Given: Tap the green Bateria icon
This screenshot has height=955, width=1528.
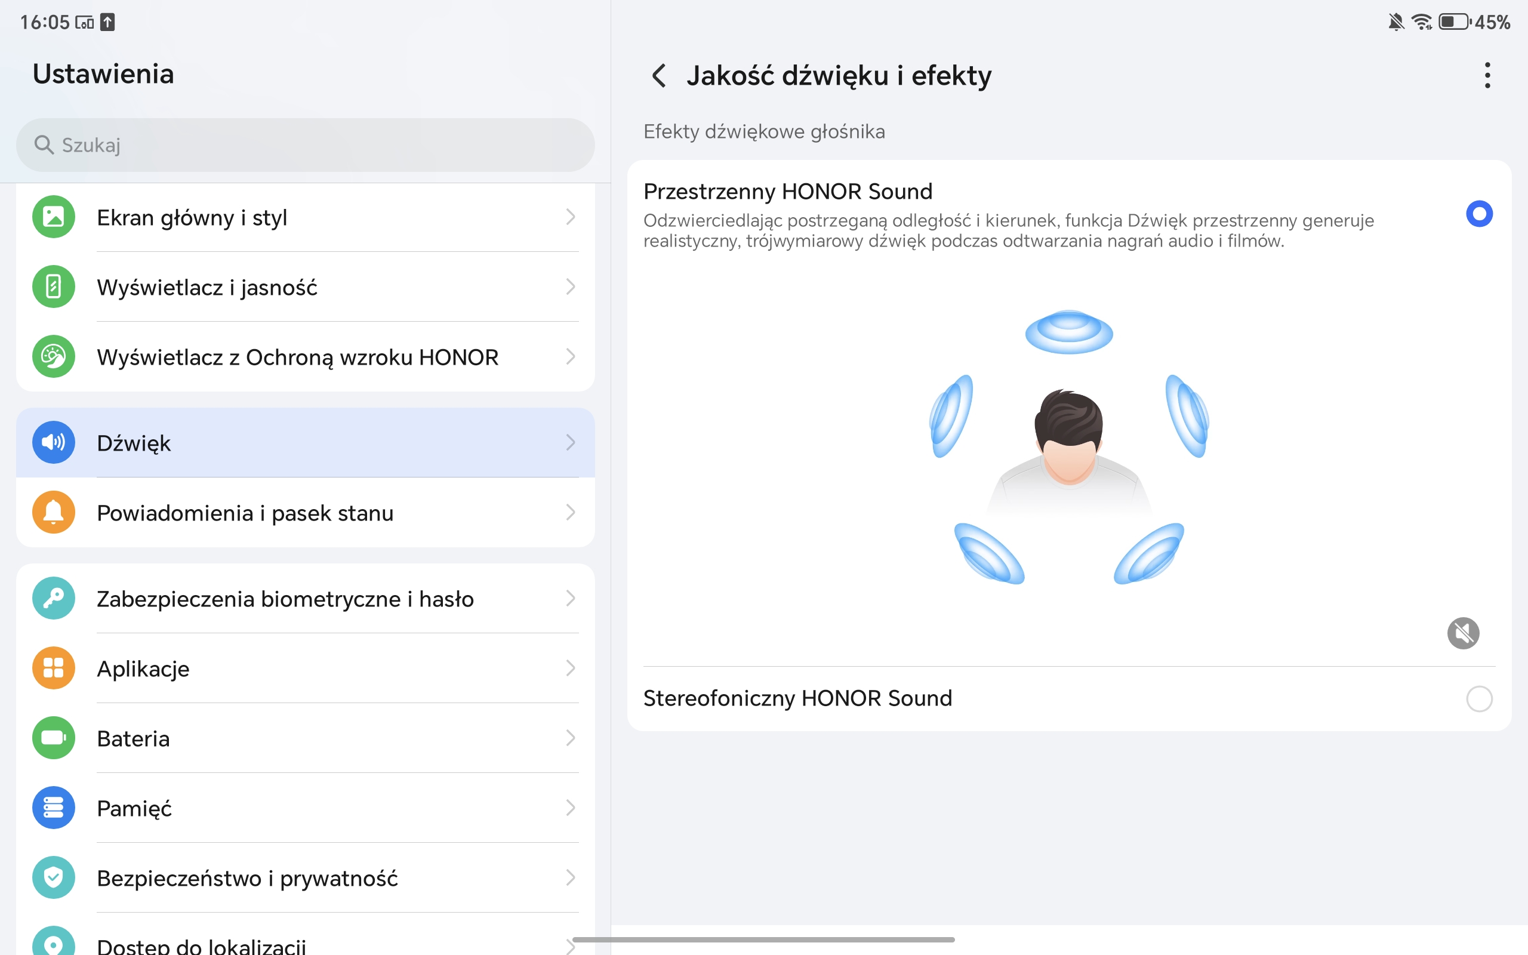Looking at the screenshot, I should 54,738.
